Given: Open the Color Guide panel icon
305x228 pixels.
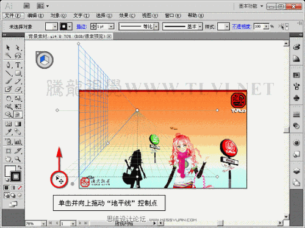Looking at the screenshot, I should pyautogui.click(x=296, y=59).
